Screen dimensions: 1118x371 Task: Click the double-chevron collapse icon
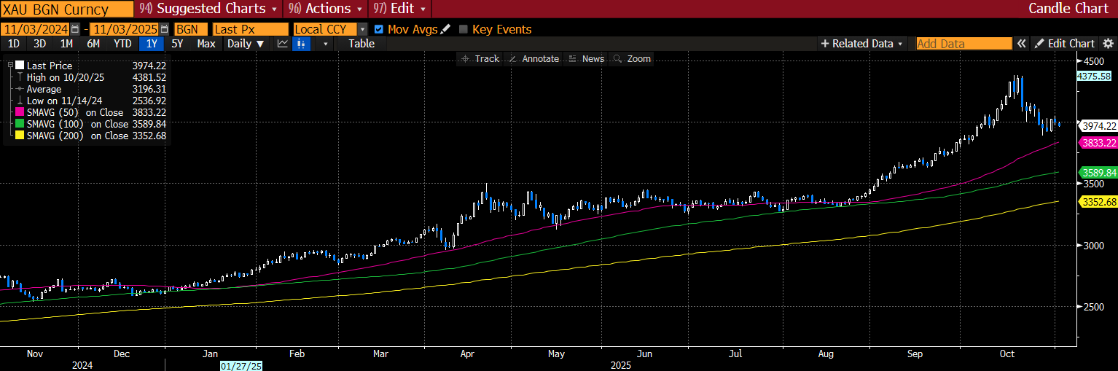(x=1022, y=44)
